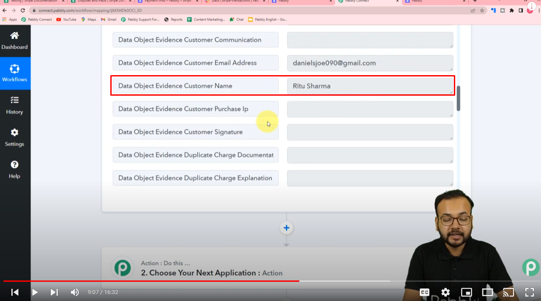Click the Customer Communication value field
The height and width of the screenshot is (301, 541).
tap(370, 40)
